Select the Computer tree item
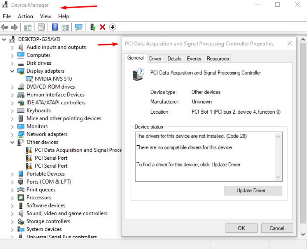The width and height of the screenshot is (307, 249). [38, 55]
